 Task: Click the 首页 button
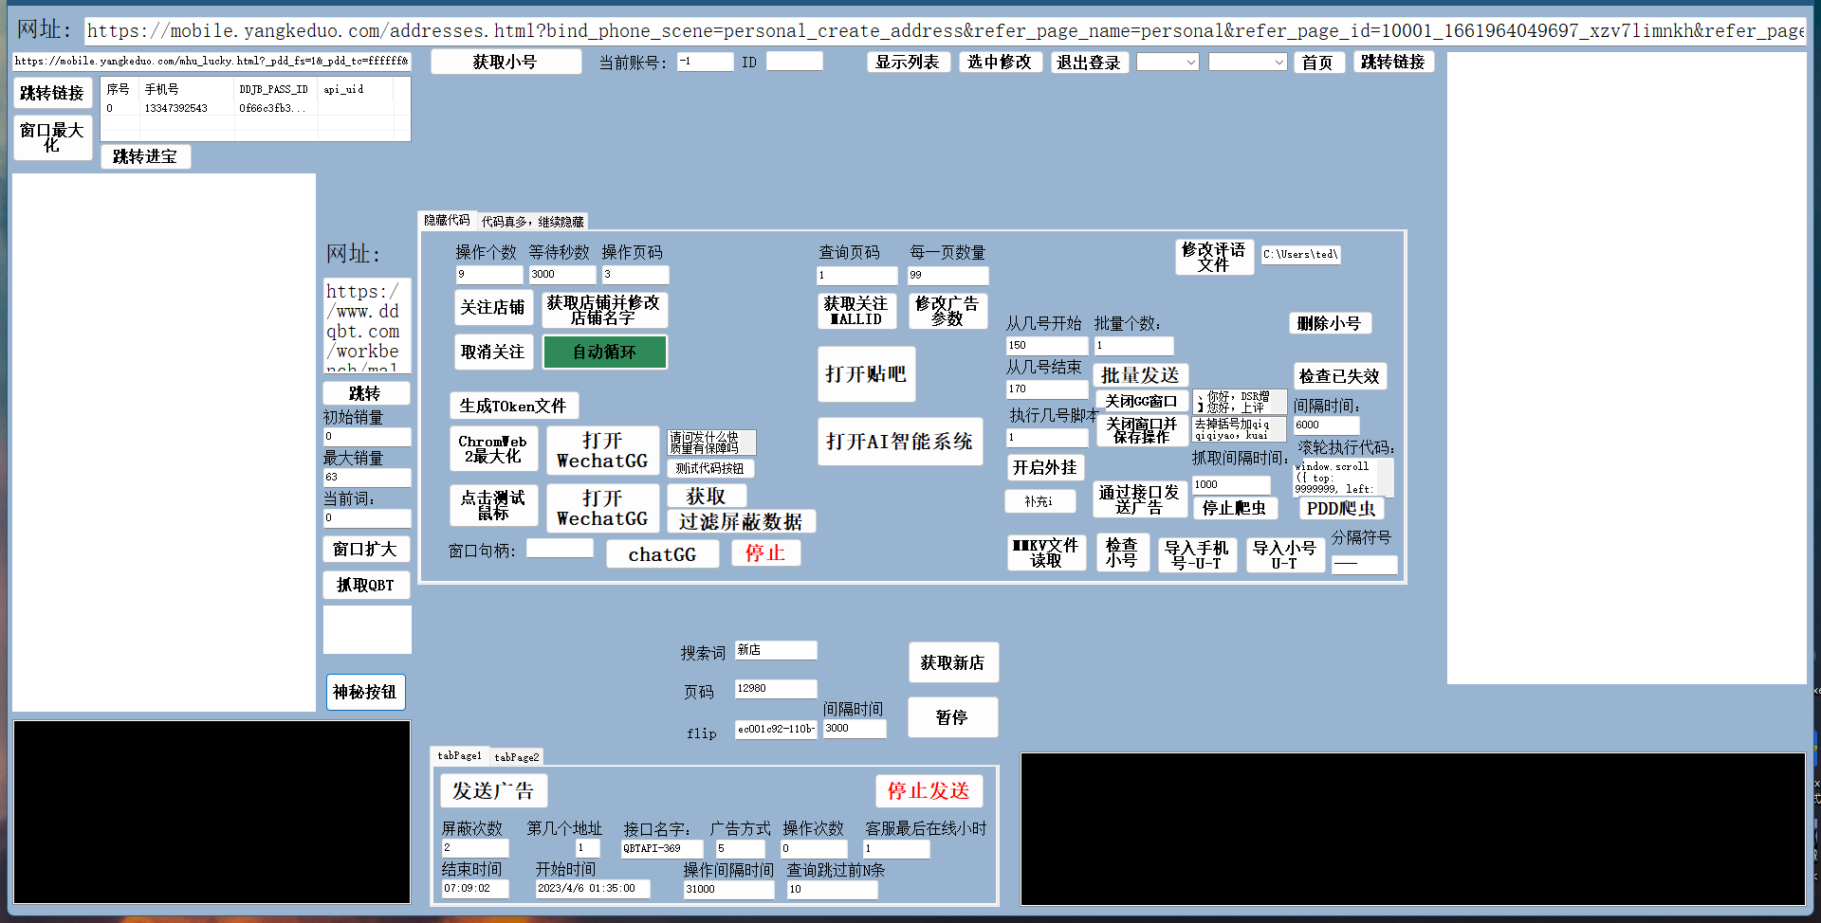click(x=1318, y=63)
